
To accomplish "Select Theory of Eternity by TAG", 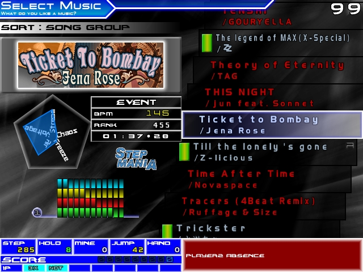I will [267, 70].
